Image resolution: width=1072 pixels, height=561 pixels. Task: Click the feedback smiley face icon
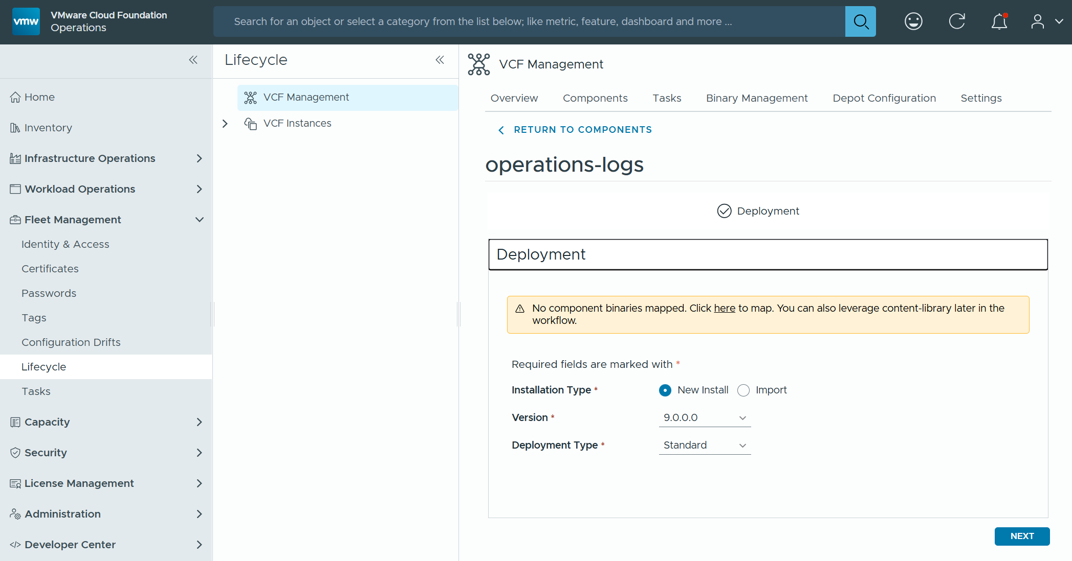(913, 21)
